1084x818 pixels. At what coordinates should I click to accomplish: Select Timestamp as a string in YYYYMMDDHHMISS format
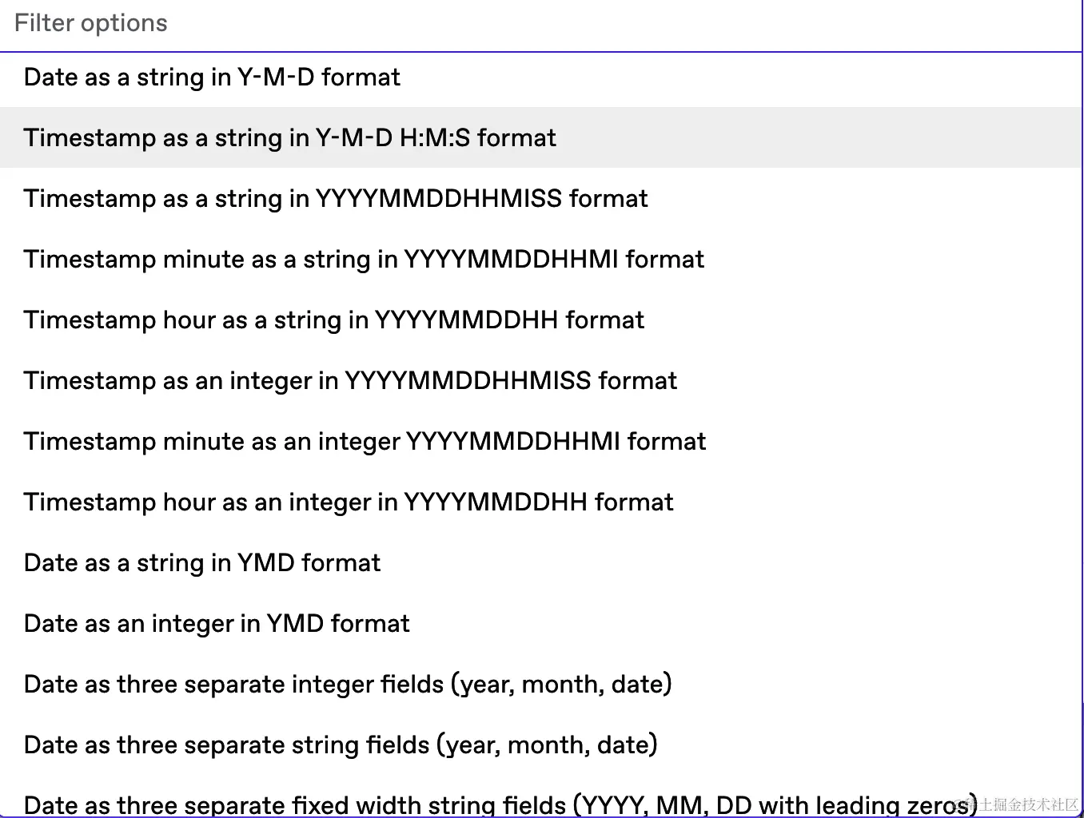point(336,199)
